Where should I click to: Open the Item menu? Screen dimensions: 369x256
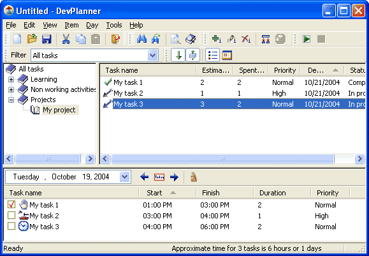[x=71, y=25]
